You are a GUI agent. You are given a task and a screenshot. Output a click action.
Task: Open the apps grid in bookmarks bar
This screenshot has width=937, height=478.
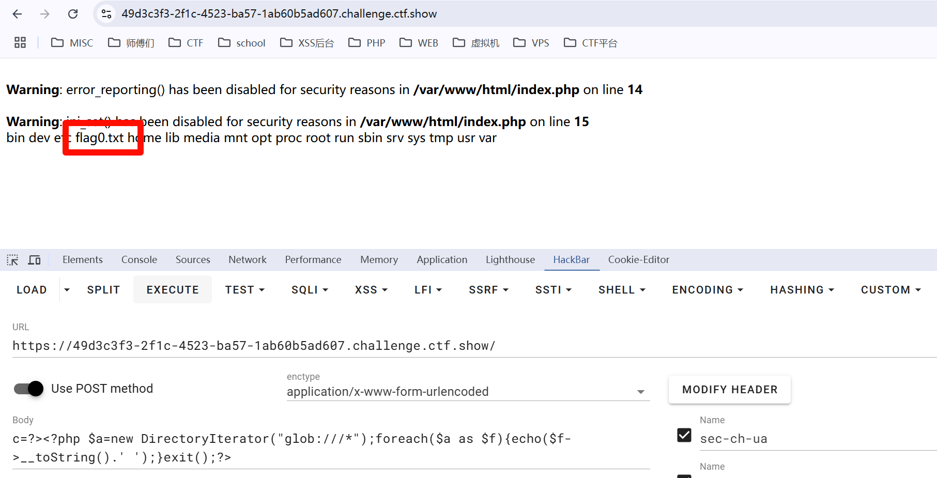click(20, 43)
